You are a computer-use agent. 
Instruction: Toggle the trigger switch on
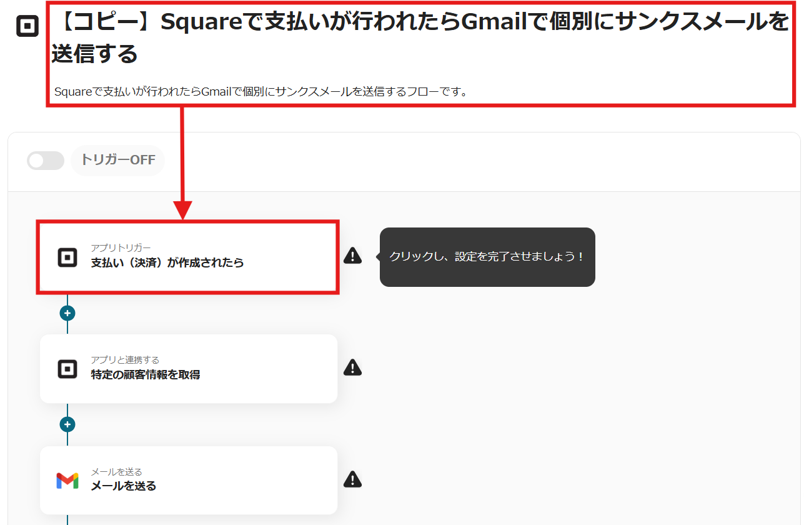coord(46,161)
